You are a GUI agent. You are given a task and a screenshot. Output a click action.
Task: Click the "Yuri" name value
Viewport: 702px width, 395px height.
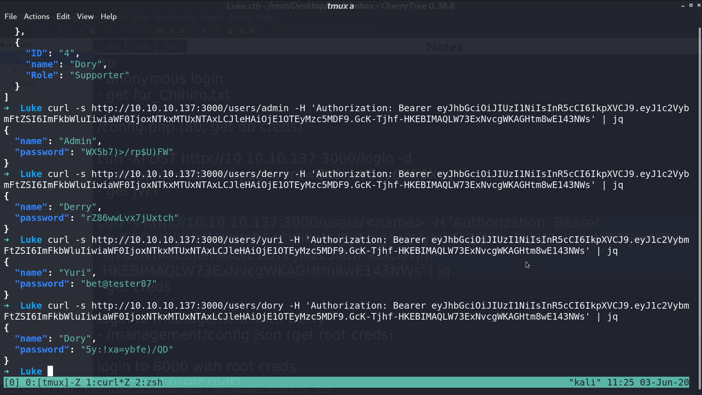[x=75, y=273]
